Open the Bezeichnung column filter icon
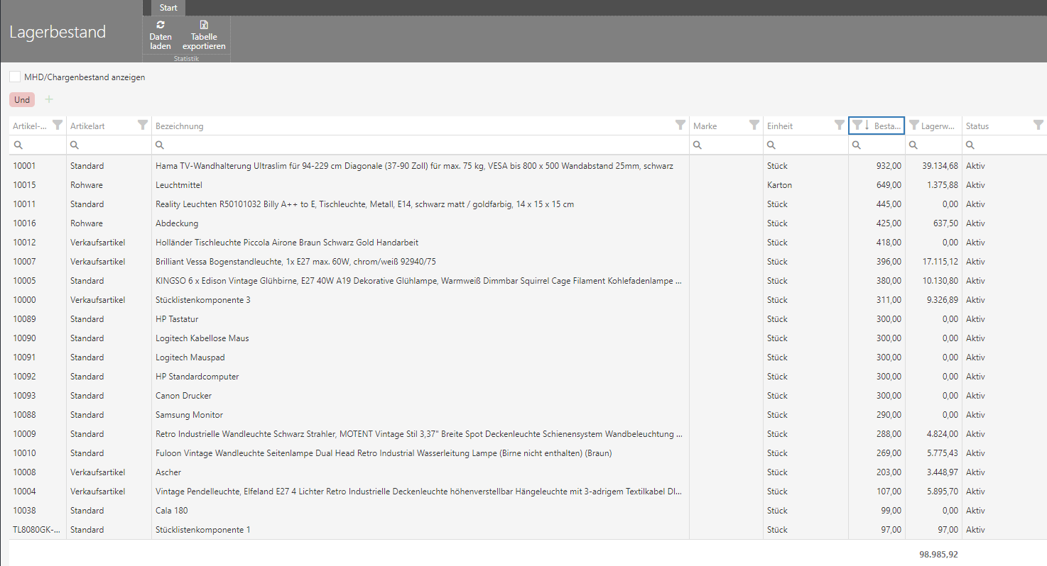This screenshot has width=1047, height=566. pyautogui.click(x=680, y=126)
